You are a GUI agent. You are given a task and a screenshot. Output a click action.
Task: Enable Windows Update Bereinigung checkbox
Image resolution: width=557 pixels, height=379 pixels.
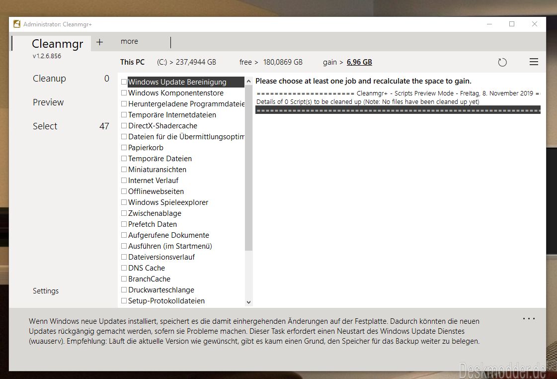tap(124, 82)
